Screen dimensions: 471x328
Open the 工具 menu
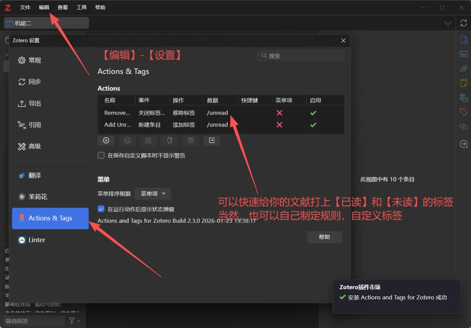click(82, 7)
